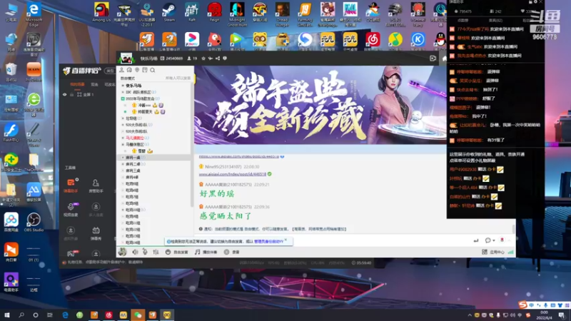This screenshot has width=571, height=321.
Task: Open the Raft desktop shortcut
Action: (x=191, y=12)
